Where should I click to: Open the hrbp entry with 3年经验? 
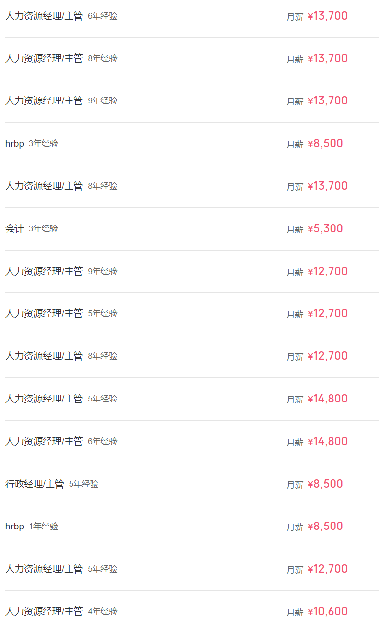pyautogui.click(x=15, y=144)
